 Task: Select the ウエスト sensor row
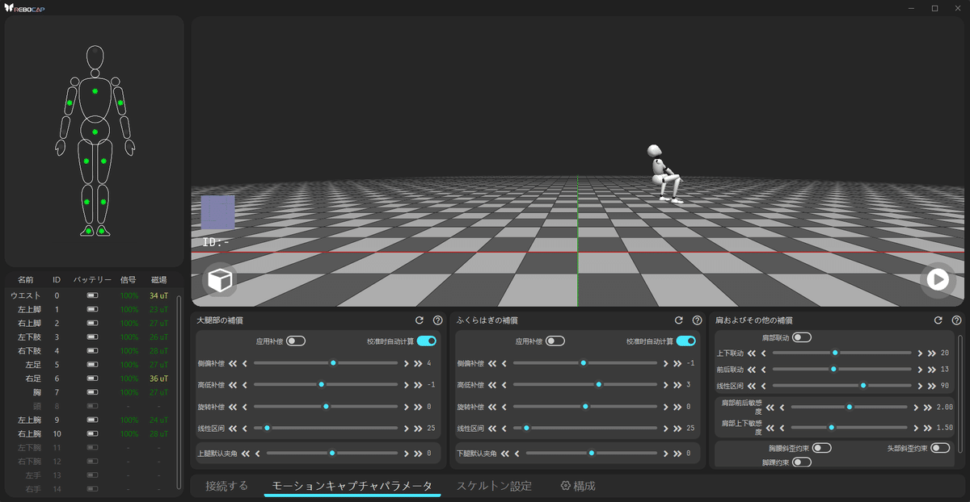[x=90, y=296]
